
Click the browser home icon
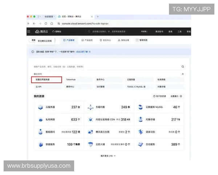tap(52, 24)
